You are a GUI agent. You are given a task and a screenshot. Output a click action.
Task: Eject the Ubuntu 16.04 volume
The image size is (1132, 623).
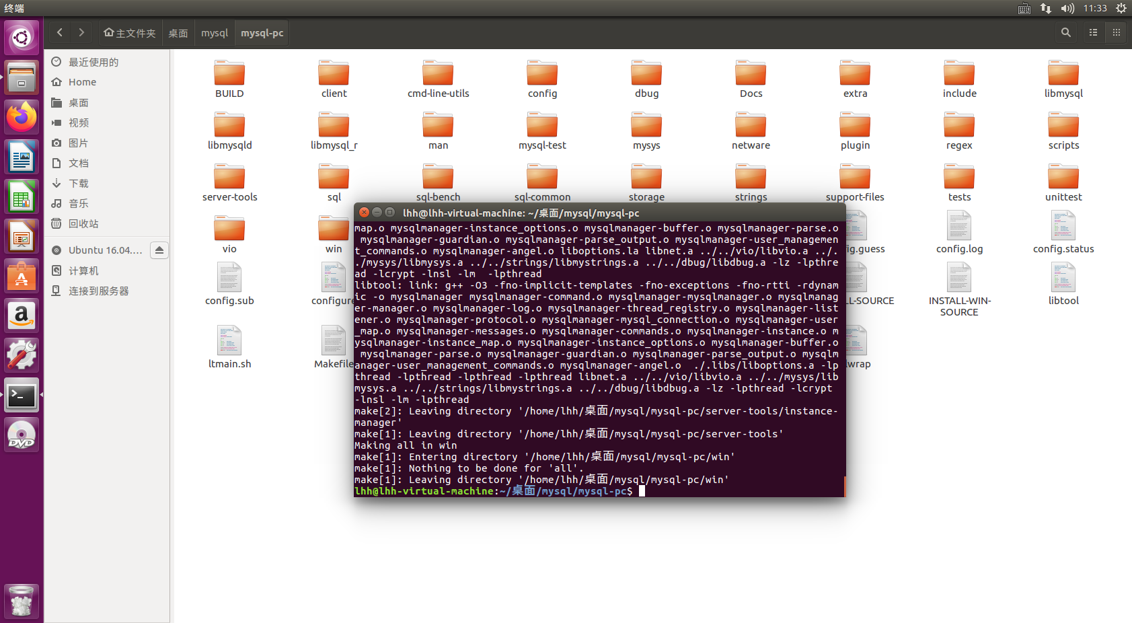pyautogui.click(x=159, y=250)
